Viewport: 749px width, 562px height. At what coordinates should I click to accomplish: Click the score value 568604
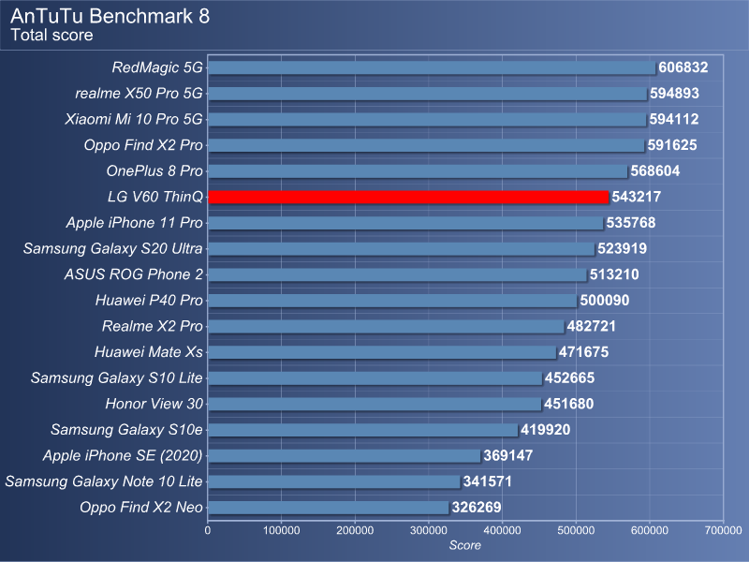[x=654, y=170]
